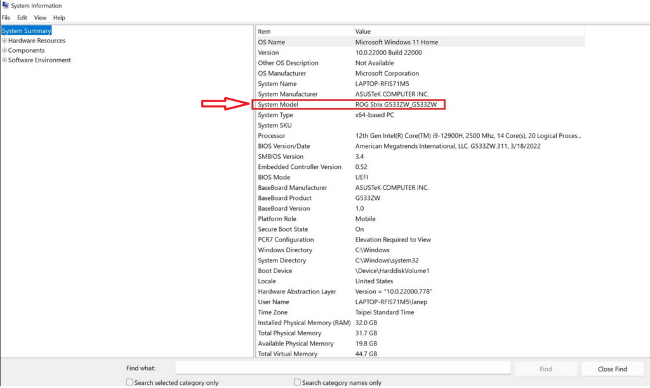Image resolution: width=650 pixels, height=388 pixels.
Task: Select the Locale row label
Action: point(267,281)
